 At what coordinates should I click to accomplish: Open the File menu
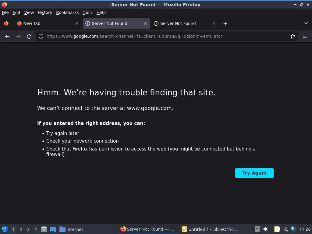point(5,12)
